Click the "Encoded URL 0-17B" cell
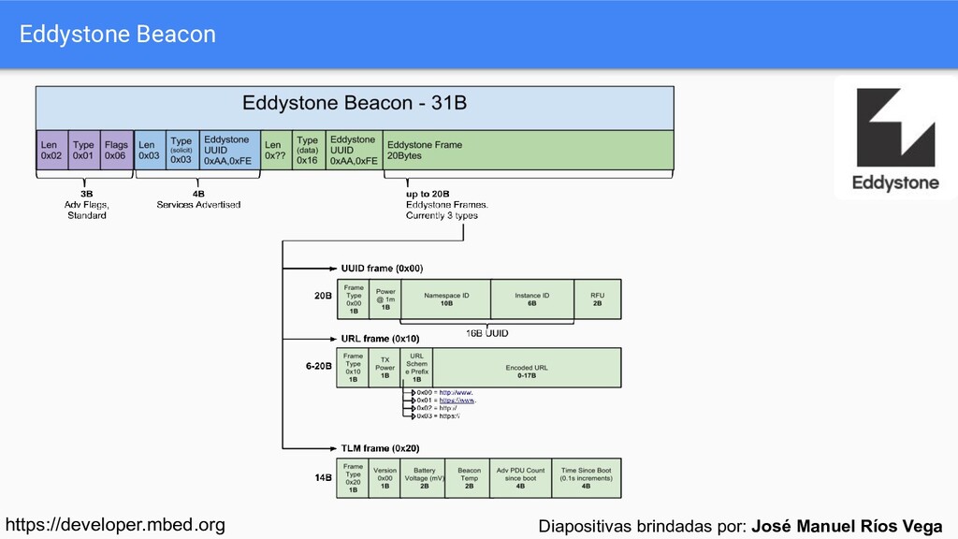This screenshot has width=958, height=539. (x=527, y=368)
